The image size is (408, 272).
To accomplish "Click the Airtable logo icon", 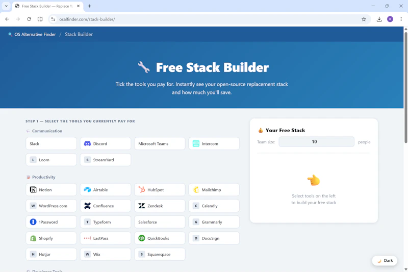I will tap(87, 190).
